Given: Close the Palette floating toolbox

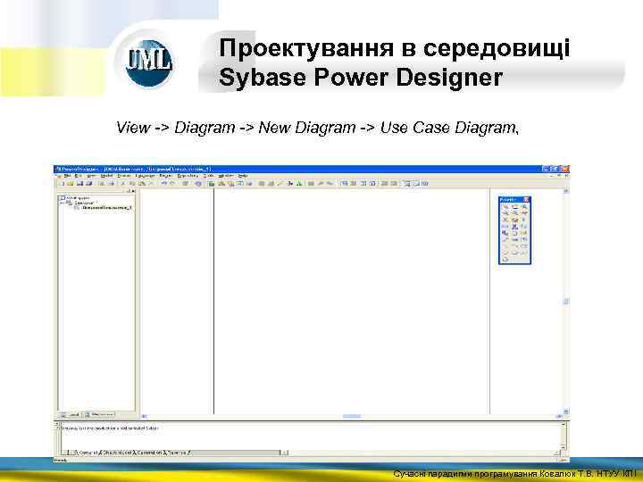Looking at the screenshot, I should [x=527, y=200].
